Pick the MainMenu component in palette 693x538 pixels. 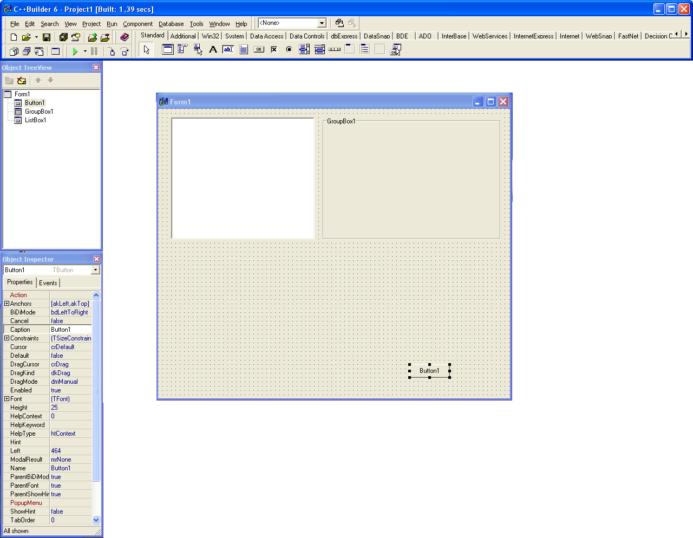pyautogui.click(x=183, y=49)
